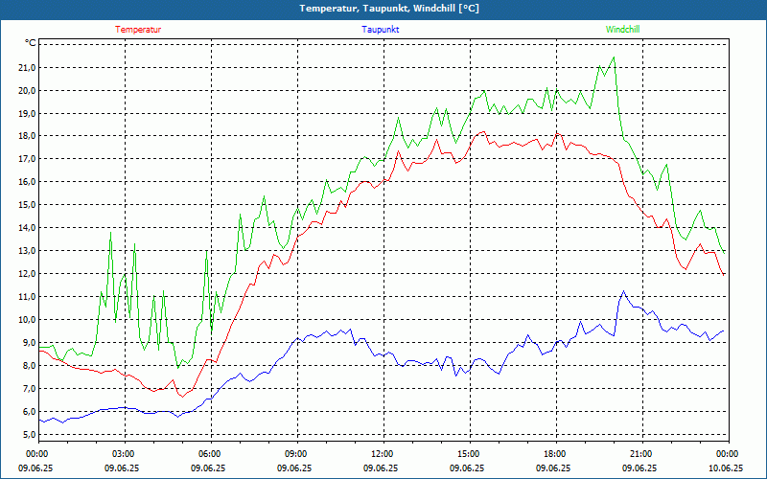Click the 09.06.25 date under 03:00
The width and height of the screenshot is (767, 479).
point(123,468)
